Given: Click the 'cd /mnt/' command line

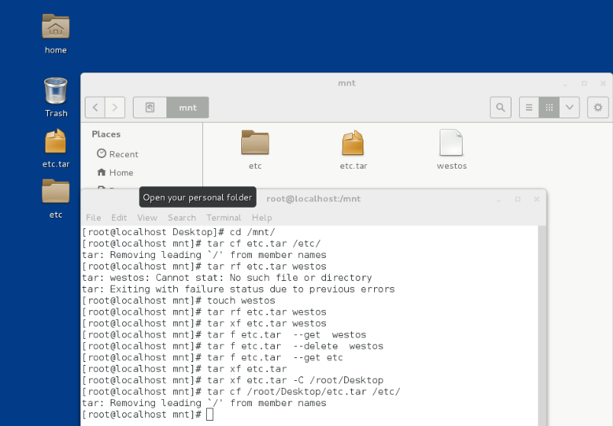Looking at the screenshot, I should 179,232.
